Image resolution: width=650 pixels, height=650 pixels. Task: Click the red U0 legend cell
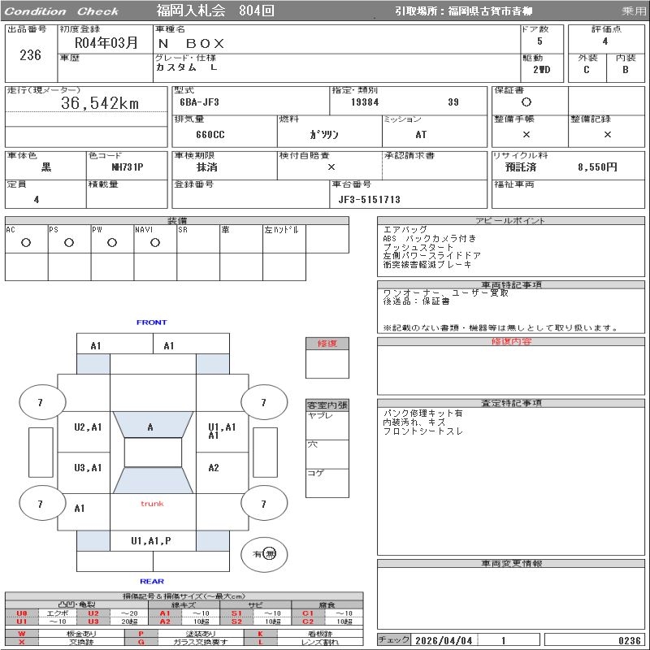22,613
